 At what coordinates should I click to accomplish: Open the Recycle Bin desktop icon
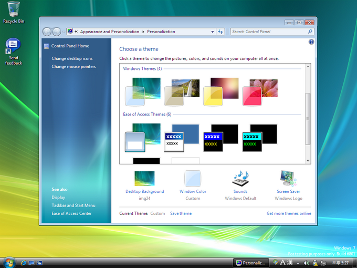14,12
